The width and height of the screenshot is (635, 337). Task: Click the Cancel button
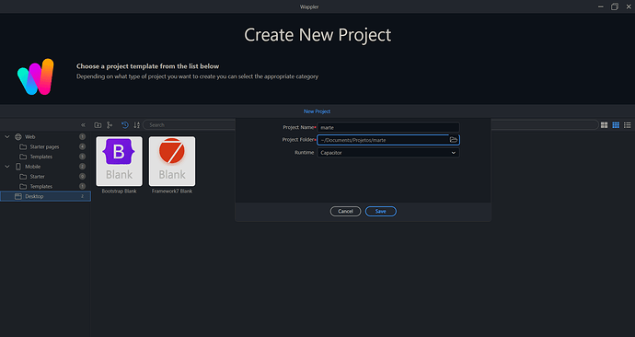click(345, 212)
